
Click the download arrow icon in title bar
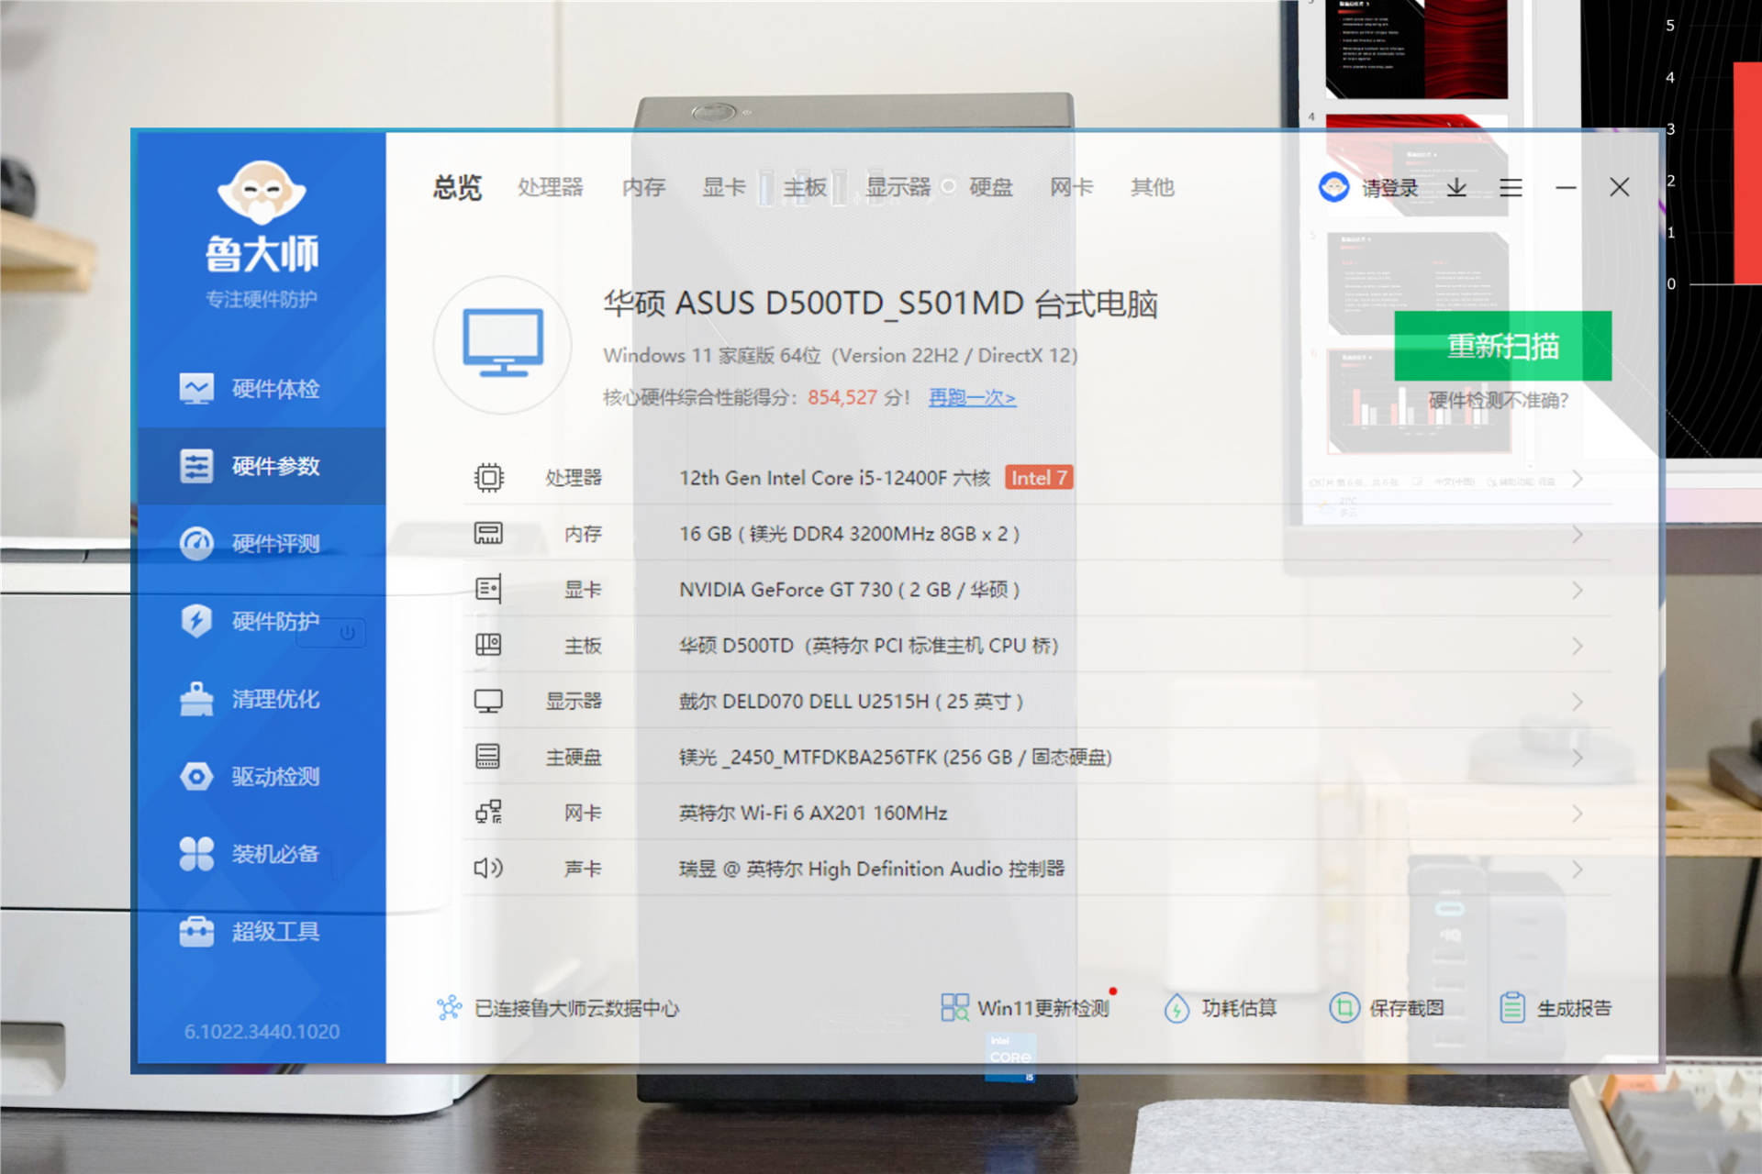[x=1456, y=188]
